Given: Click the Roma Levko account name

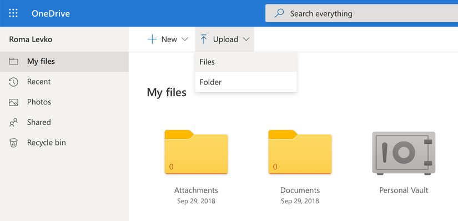Looking at the screenshot, I should click(x=31, y=39).
